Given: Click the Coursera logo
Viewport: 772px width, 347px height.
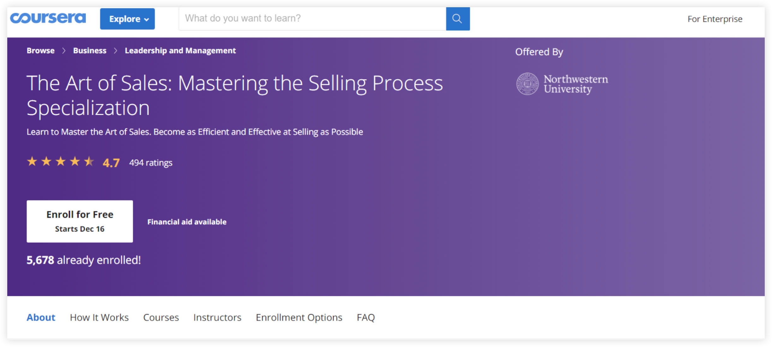Looking at the screenshot, I should pyautogui.click(x=48, y=18).
